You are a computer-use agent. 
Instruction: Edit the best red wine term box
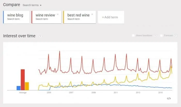pos(80,17)
